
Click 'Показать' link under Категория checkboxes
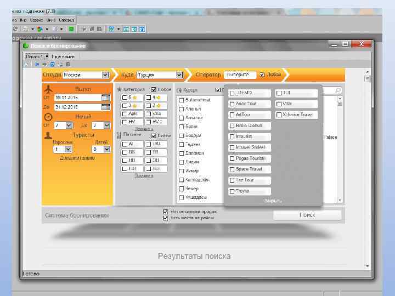point(144,129)
